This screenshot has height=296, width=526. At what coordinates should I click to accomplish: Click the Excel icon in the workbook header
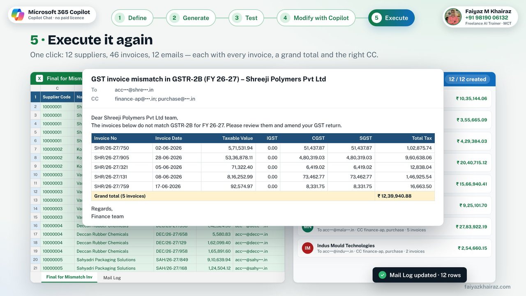point(39,79)
